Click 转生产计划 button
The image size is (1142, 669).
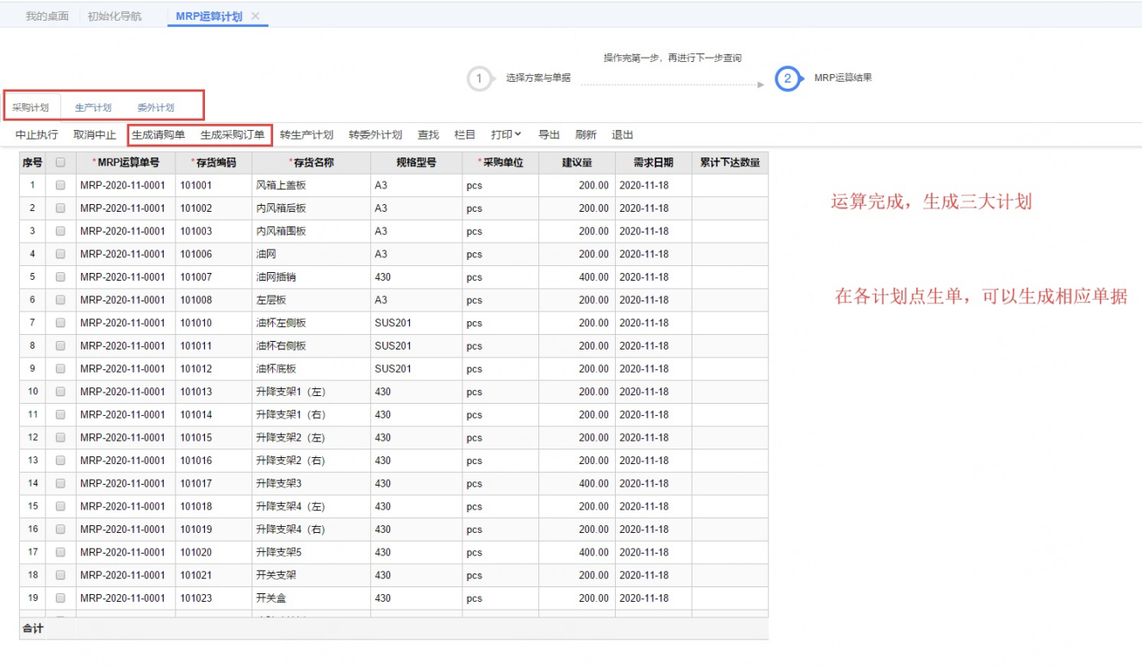pos(307,135)
